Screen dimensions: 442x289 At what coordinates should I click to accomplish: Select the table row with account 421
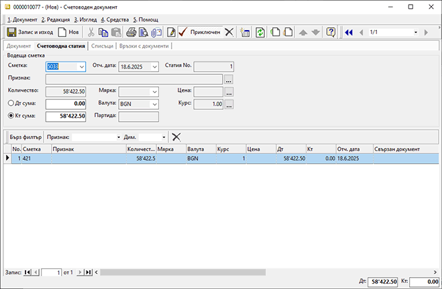tap(221, 159)
